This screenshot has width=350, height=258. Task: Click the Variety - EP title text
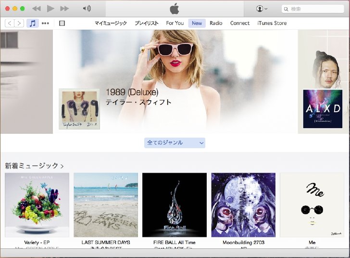(37, 243)
